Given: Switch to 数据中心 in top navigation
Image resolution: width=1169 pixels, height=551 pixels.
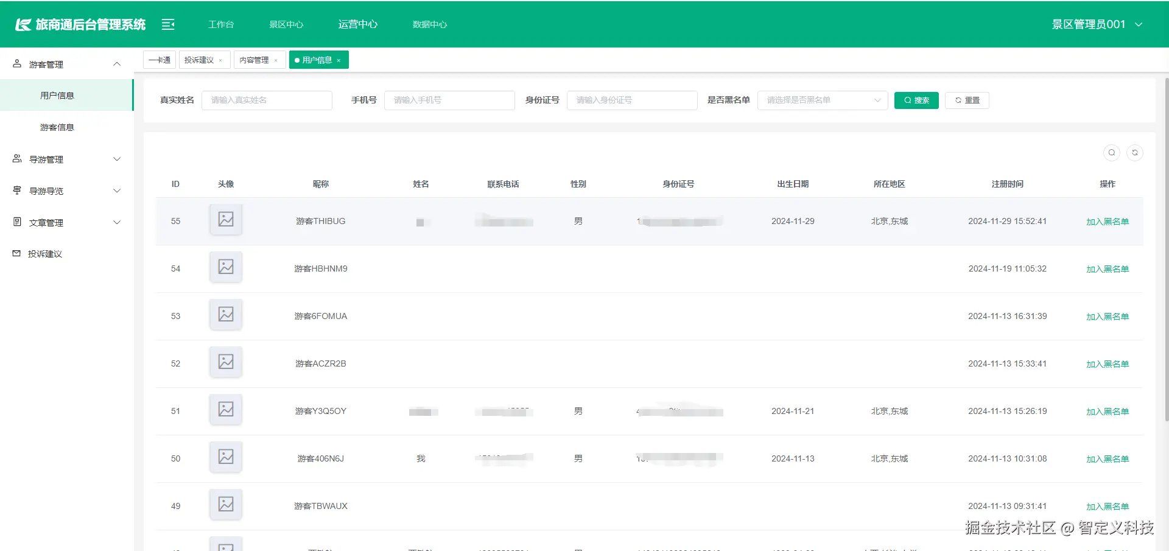Looking at the screenshot, I should point(430,24).
